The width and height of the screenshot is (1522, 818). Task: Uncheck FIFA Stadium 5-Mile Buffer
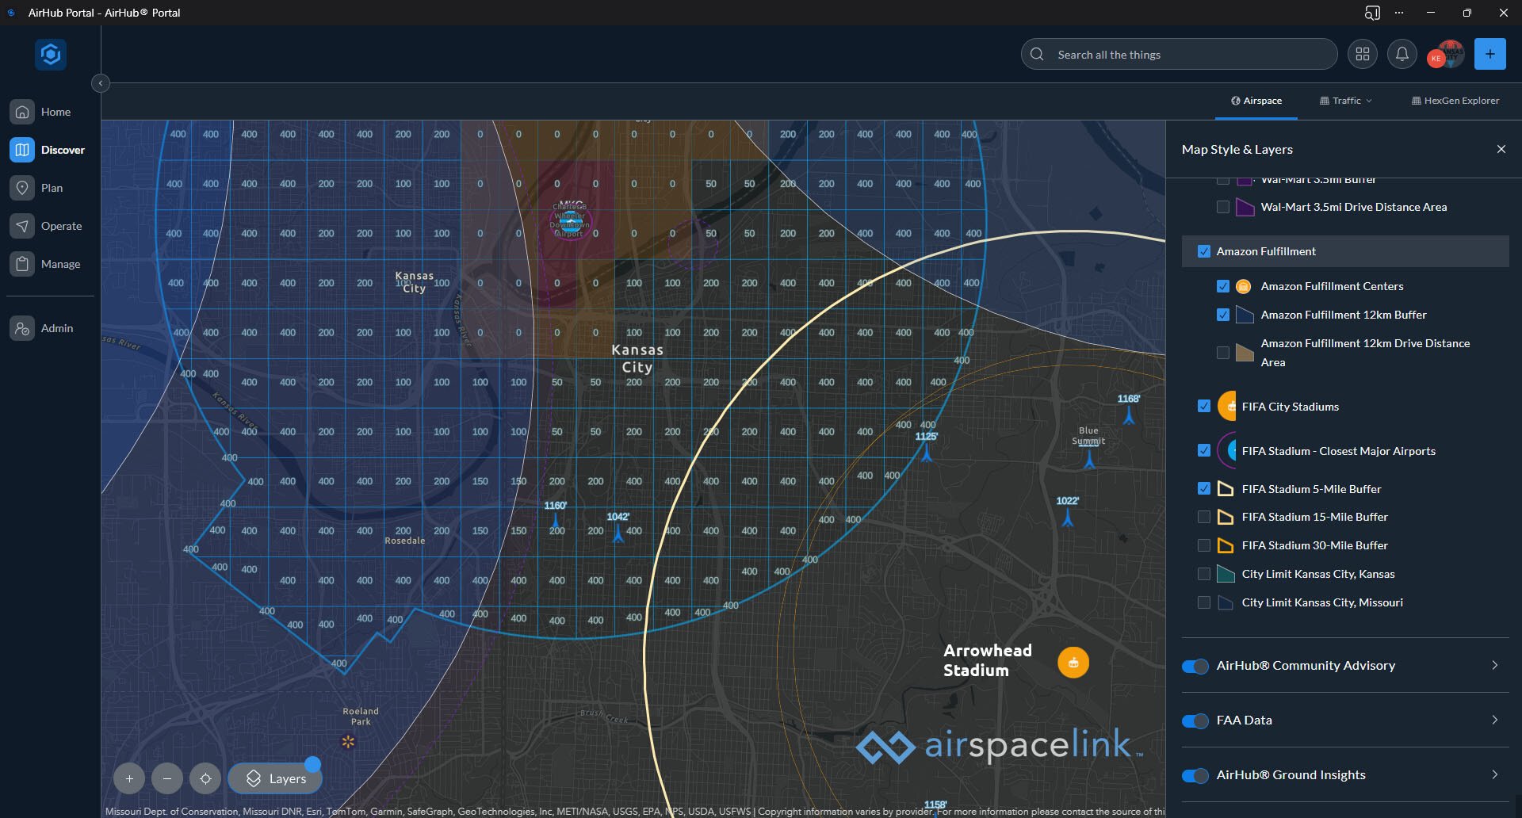point(1204,488)
